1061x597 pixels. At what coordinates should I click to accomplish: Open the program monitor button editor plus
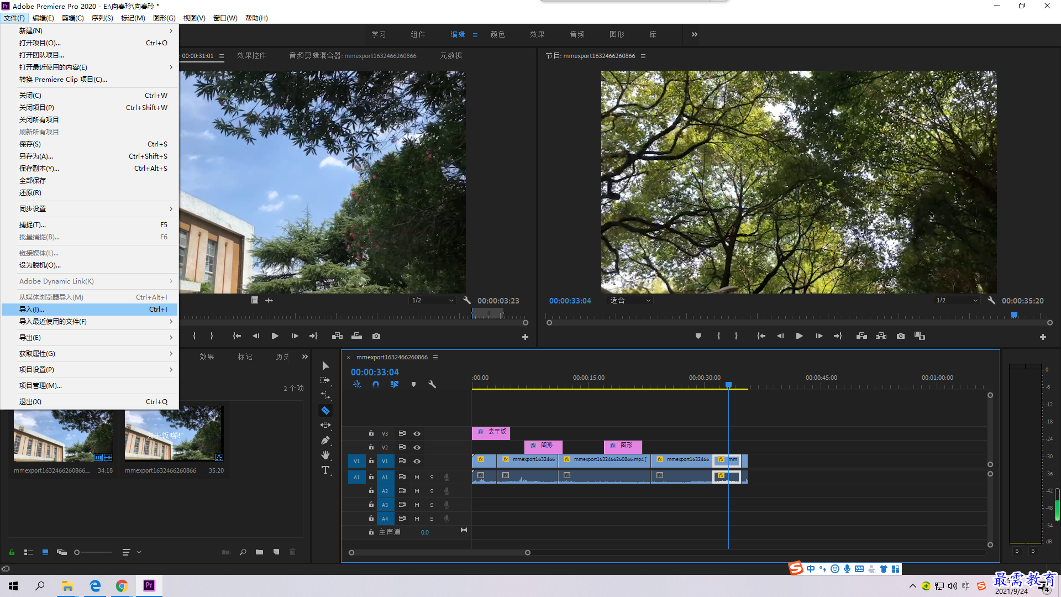pyautogui.click(x=1043, y=337)
